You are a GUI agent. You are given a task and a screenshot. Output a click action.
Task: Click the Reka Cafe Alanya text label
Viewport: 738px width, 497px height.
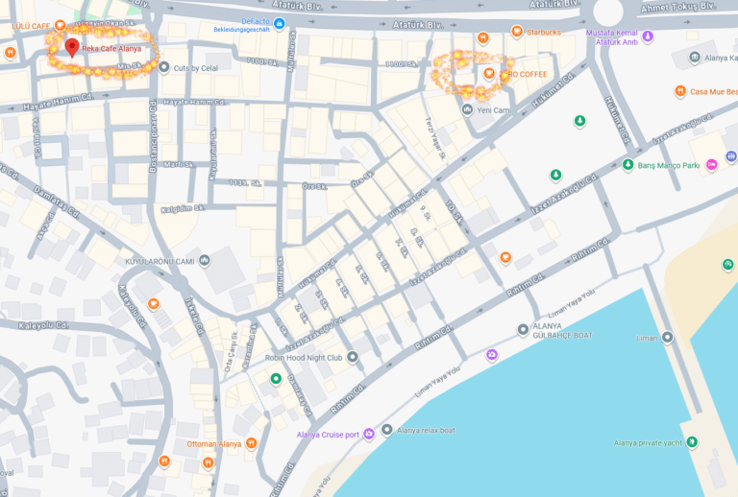coord(111,48)
